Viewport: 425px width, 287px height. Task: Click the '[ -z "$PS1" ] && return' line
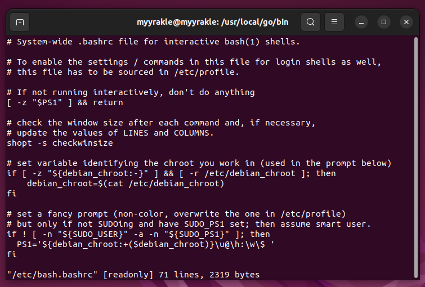[x=65, y=102]
